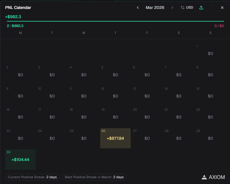This screenshot has height=184, width=230.
Task: Click the March 20 day cell
Action: [x=147, y=117]
